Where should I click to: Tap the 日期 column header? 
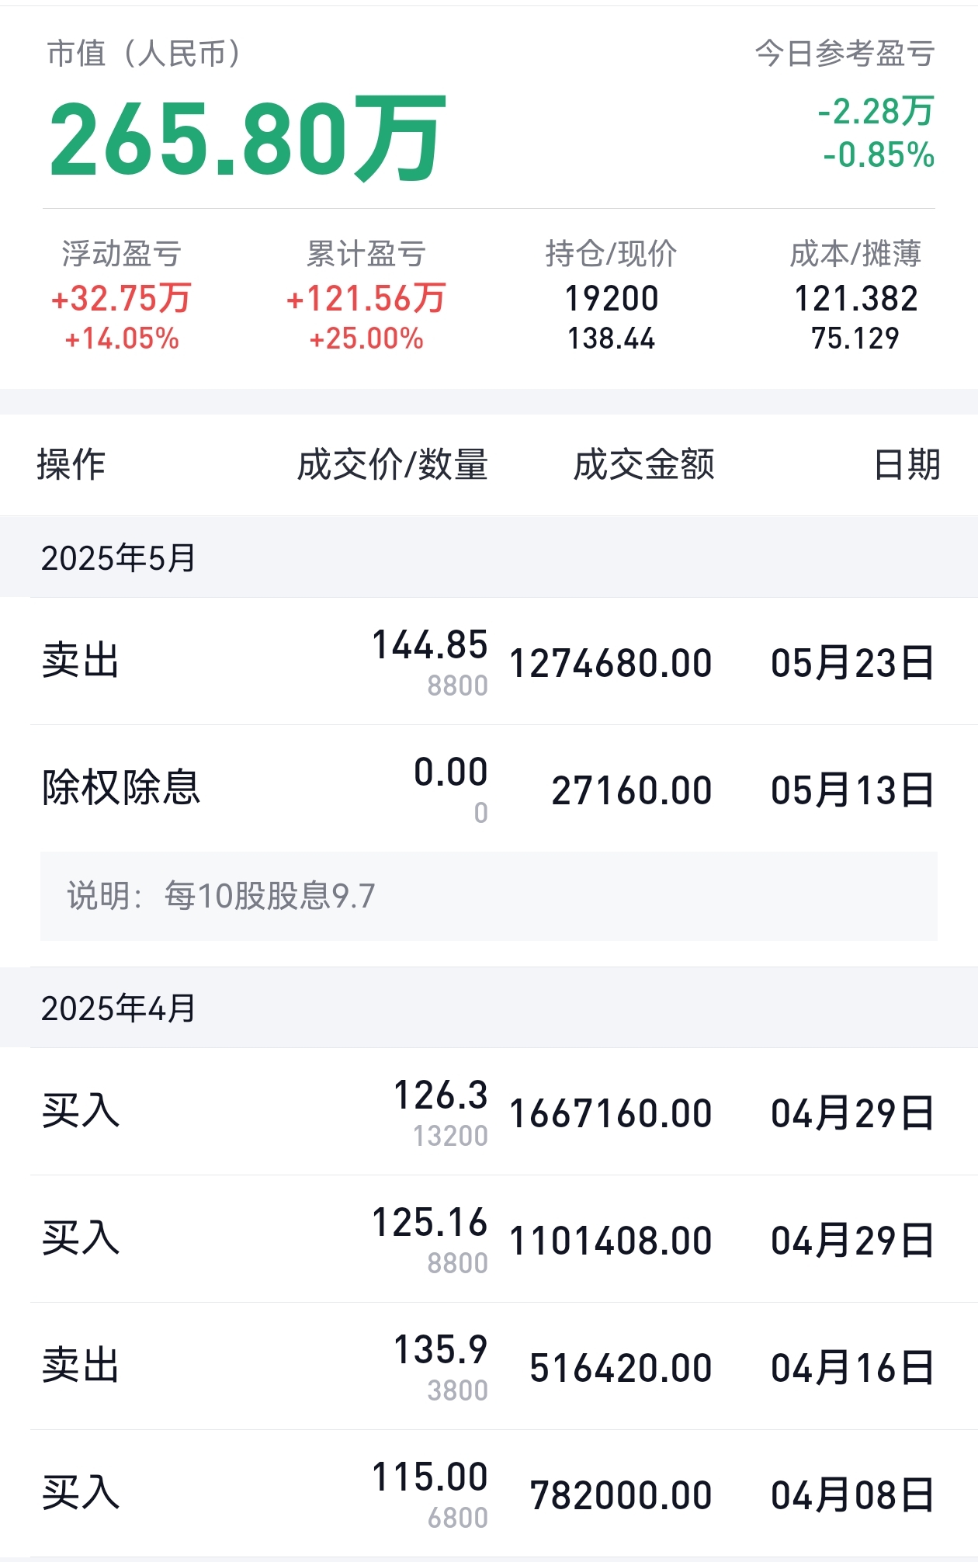click(x=907, y=465)
